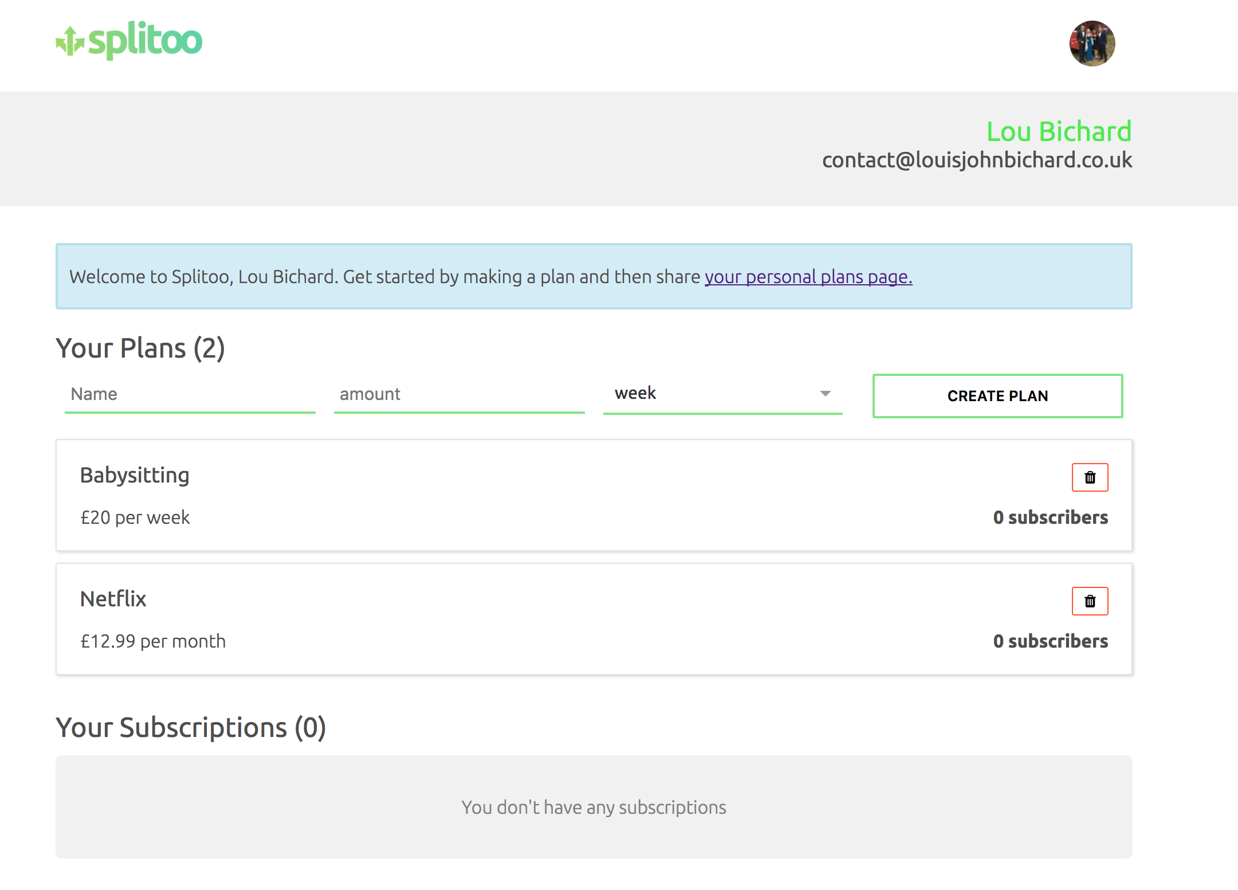Delete the Netflix plan via trash icon

point(1090,601)
